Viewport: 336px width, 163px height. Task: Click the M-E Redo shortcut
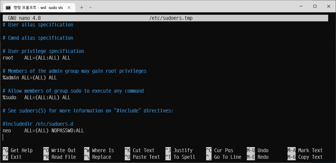[x=258, y=157]
